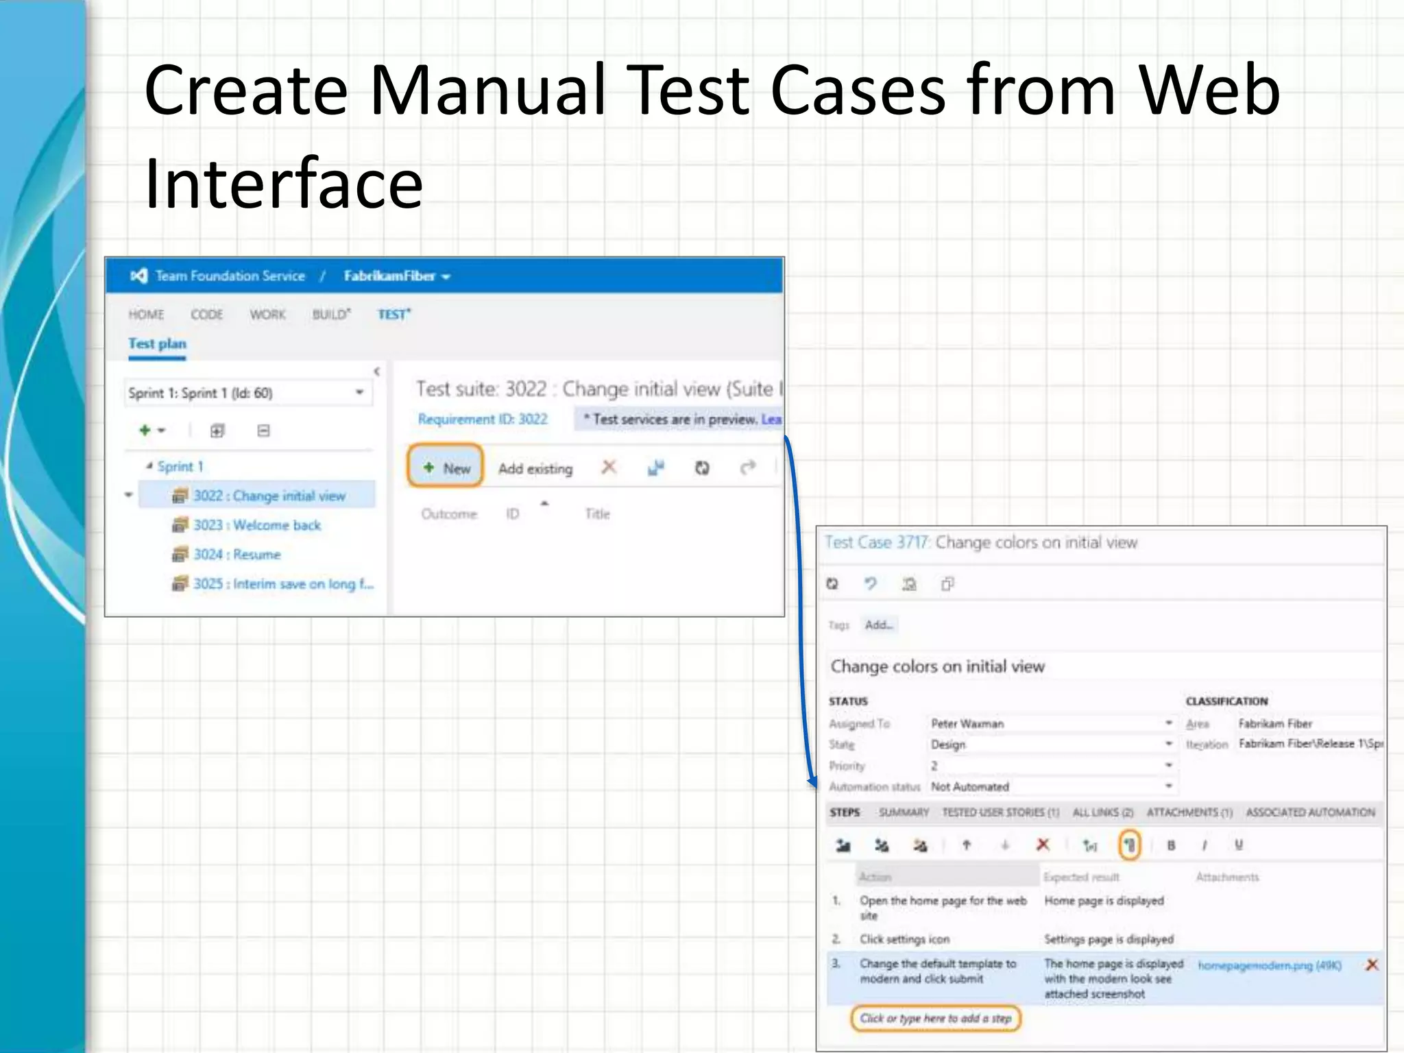Viewport: 1404px width, 1053px height.
Task: Click the redo arrow icon in suite toolbar
Action: [748, 468]
